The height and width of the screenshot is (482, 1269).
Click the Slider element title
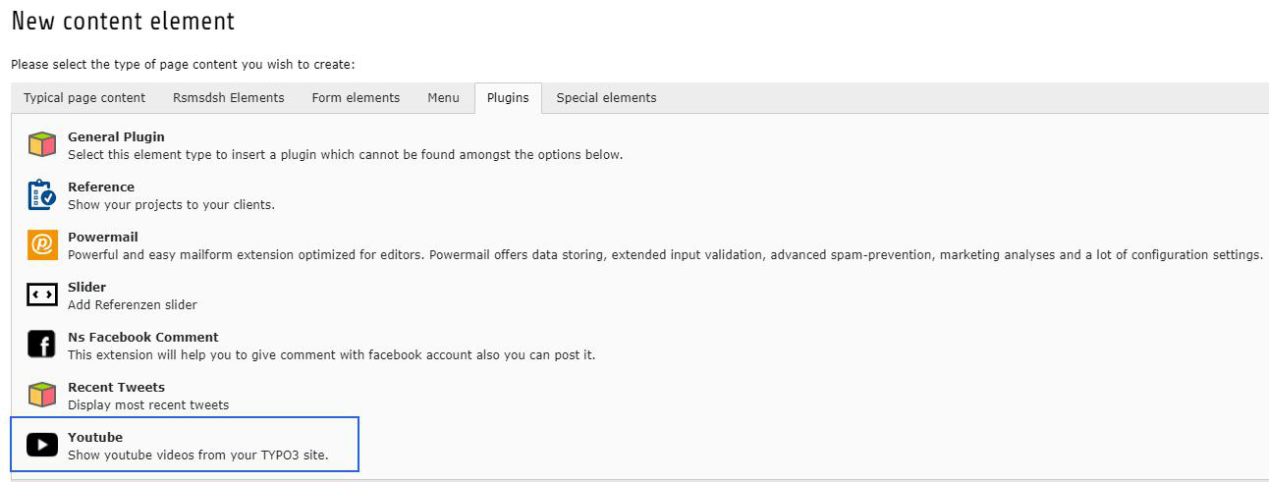pyautogui.click(x=87, y=287)
